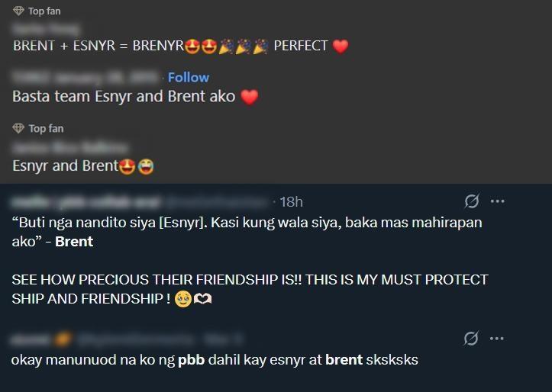
Task: Click bold "brent" in the last post
Action: coord(344,359)
